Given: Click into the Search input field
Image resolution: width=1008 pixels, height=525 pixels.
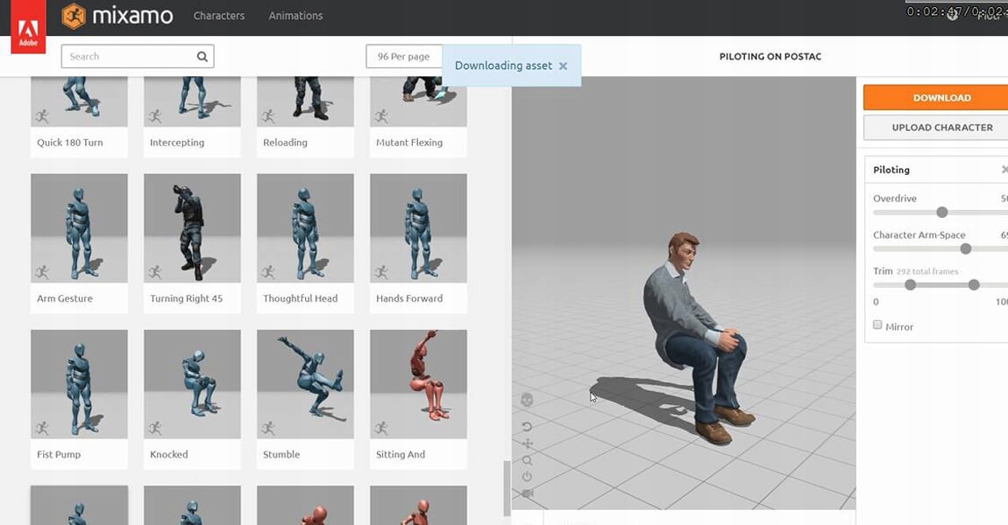Looking at the screenshot, I should click(130, 57).
